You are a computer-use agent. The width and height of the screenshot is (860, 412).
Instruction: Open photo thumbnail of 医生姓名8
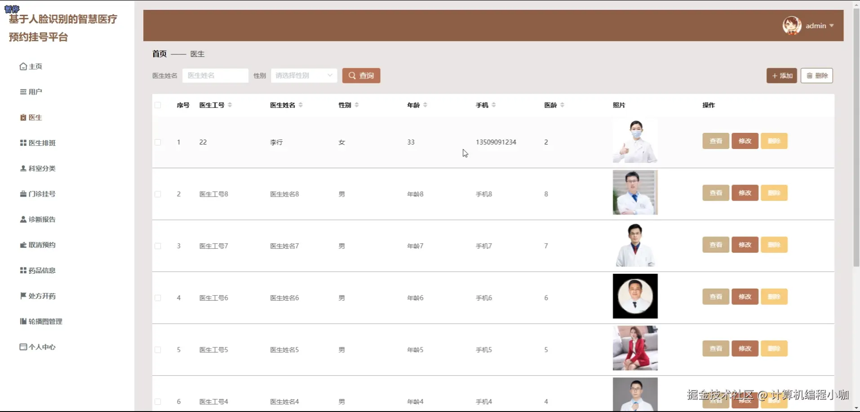point(635,193)
